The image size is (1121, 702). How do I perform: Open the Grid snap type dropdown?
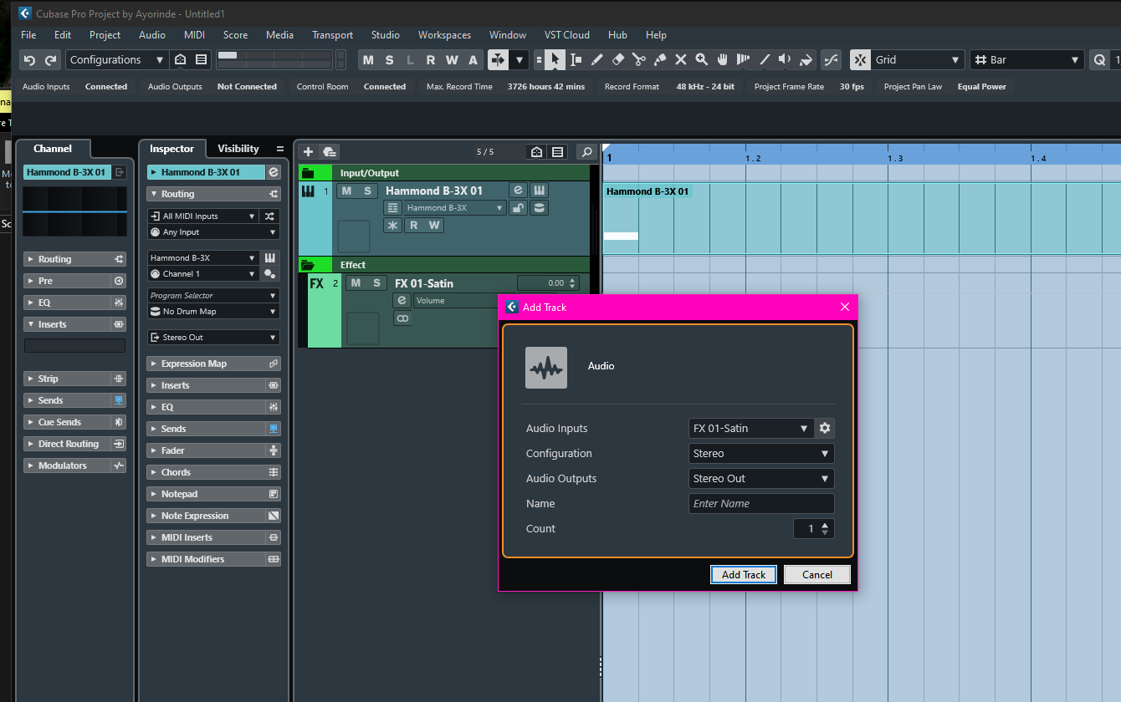[x=918, y=60]
